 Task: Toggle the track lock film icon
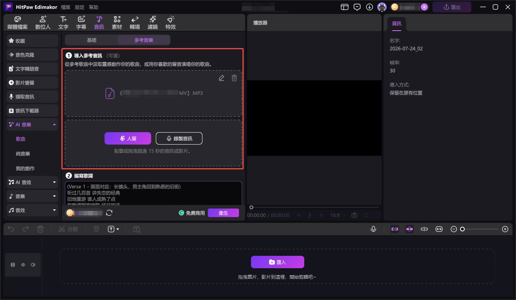click(13, 265)
